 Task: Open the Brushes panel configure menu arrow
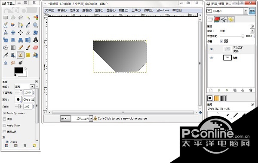(252, 104)
